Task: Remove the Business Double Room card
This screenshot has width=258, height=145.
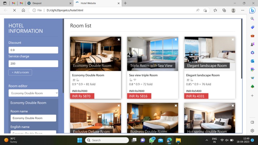Action: click(176, 106)
